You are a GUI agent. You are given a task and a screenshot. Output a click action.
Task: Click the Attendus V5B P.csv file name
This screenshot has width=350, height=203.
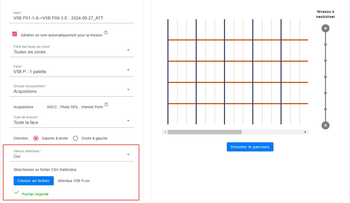point(74,181)
